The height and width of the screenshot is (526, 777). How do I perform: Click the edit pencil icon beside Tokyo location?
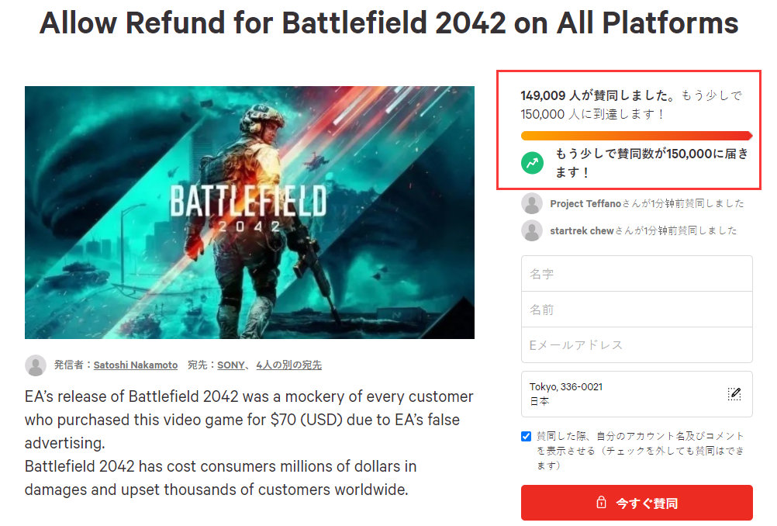(734, 393)
